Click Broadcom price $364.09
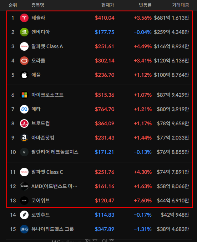 (x=105, y=123)
